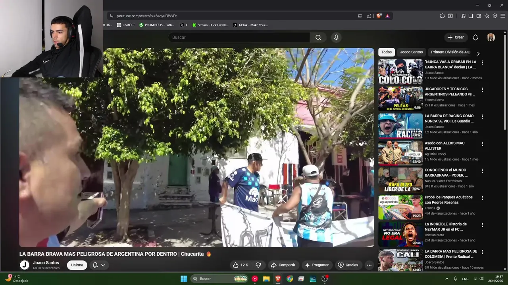Show the browser sidebar panel

[x=471, y=16]
